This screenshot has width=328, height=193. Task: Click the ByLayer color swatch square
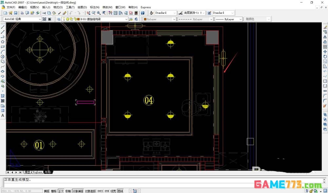[145, 19]
